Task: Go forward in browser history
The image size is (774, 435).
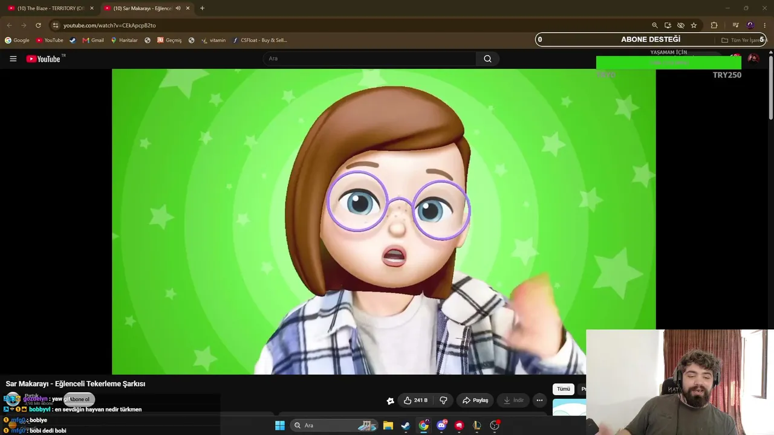Action: (x=24, y=25)
